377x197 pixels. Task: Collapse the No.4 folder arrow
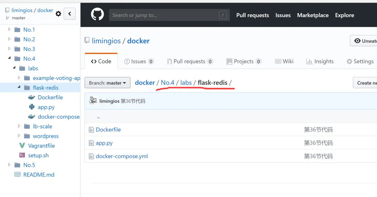click(9, 58)
